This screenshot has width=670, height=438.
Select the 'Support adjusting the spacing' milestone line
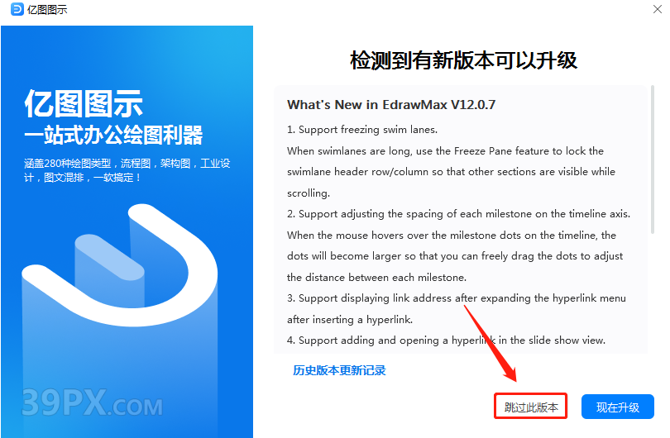point(458,214)
